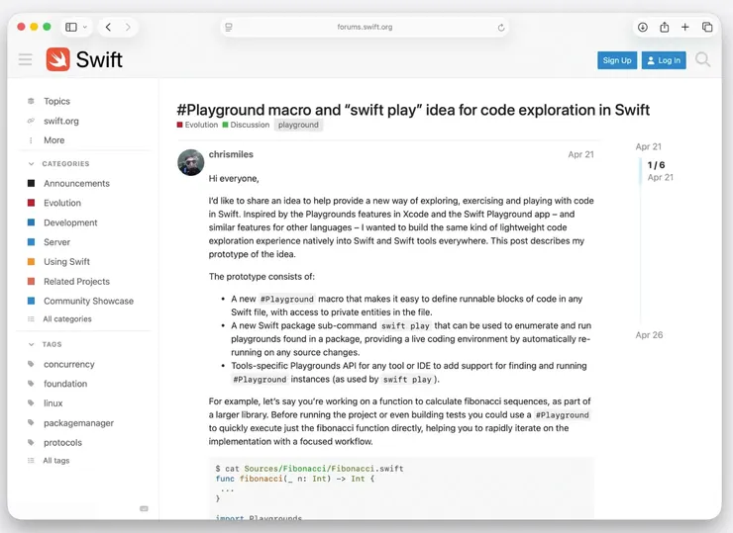Viewport: 733px width, 533px height.
Task: Collapse the Categories section
Action: [x=31, y=164]
